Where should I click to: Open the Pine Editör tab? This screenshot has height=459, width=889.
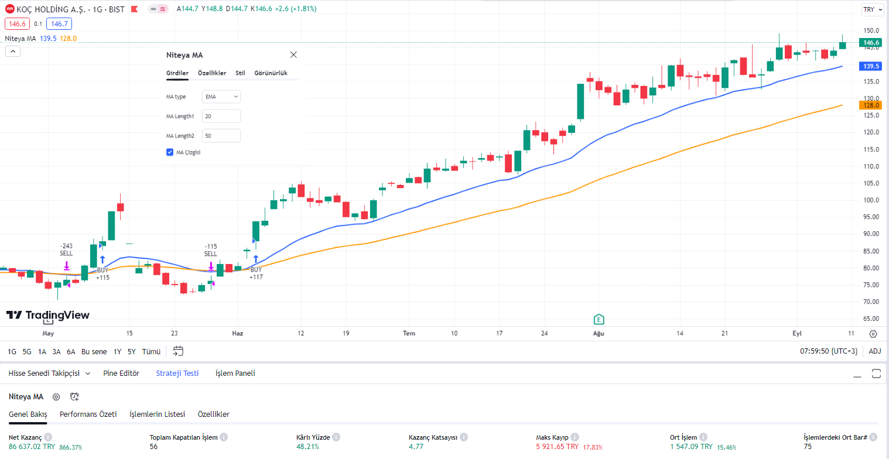pyautogui.click(x=121, y=373)
